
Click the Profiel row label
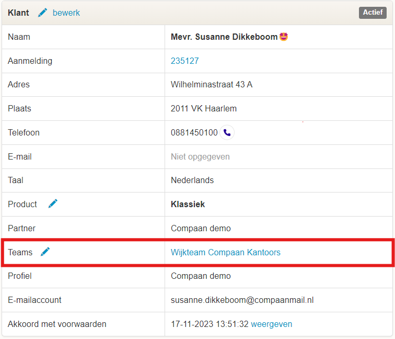pyautogui.click(x=20, y=276)
